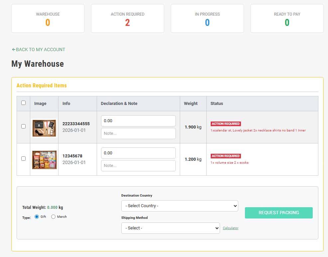Click the 1.200 kg weight value
Screen dimensions: 328x257
193,159
